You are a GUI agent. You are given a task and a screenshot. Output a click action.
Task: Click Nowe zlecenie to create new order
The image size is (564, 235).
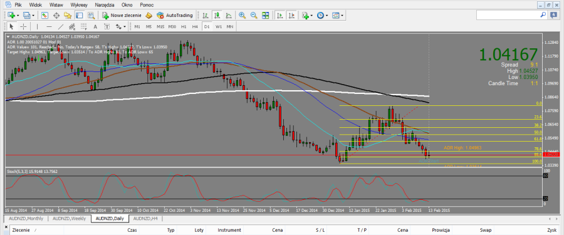coord(122,16)
